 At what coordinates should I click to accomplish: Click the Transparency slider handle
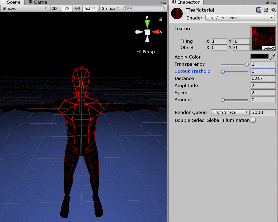click(x=247, y=64)
